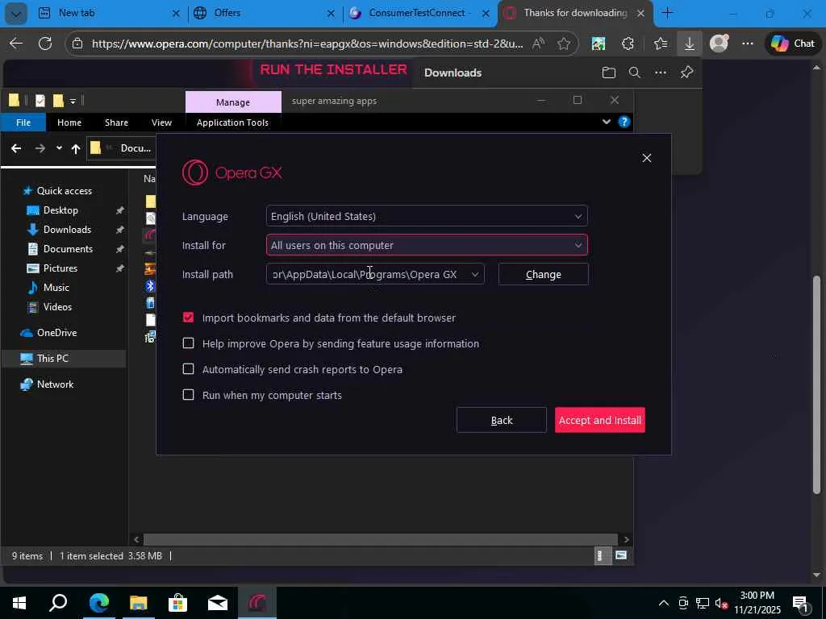
Task: Refresh the Opera download page
Action: [x=45, y=44]
